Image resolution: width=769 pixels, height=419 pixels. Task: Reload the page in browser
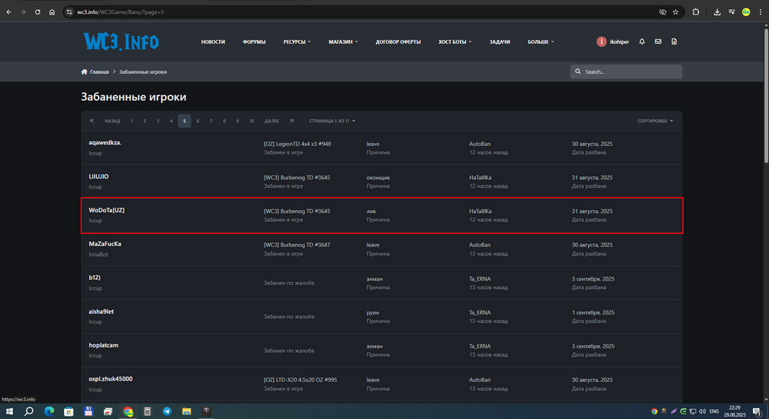(37, 12)
